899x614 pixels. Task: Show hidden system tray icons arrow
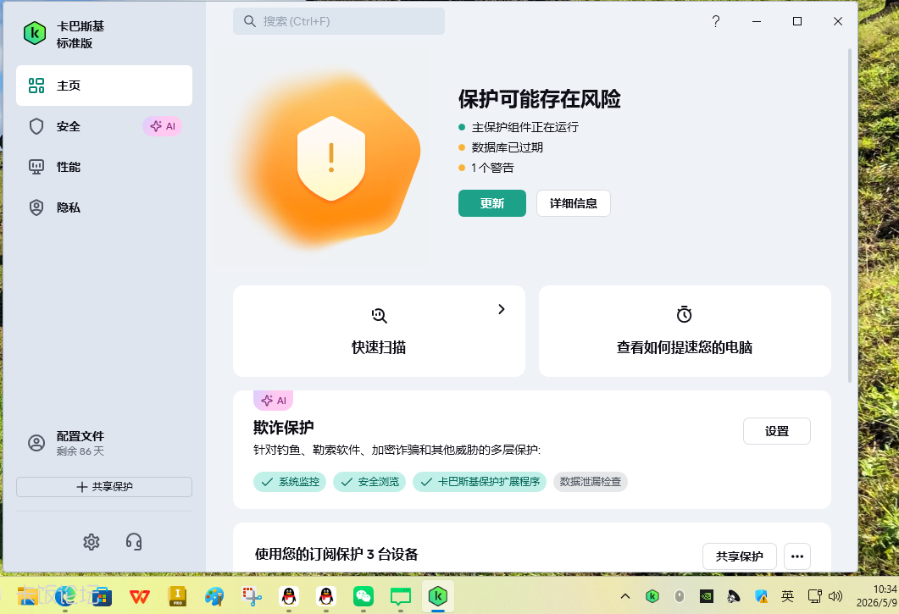(625, 596)
